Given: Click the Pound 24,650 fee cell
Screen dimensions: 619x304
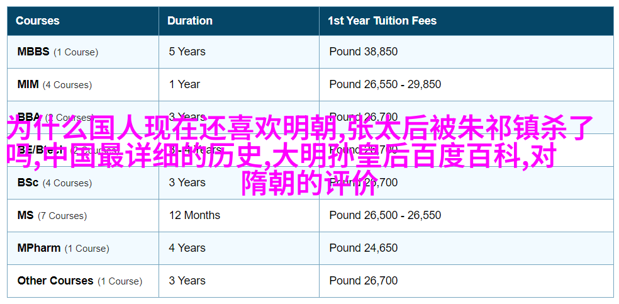Looking at the screenshot, I should coord(363,249).
